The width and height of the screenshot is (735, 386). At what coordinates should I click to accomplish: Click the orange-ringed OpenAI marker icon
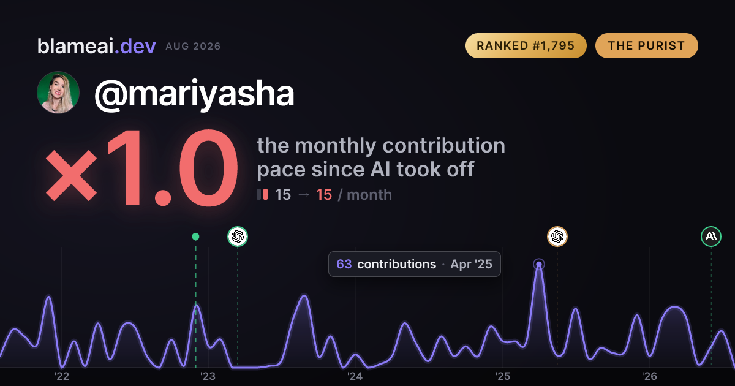(557, 237)
